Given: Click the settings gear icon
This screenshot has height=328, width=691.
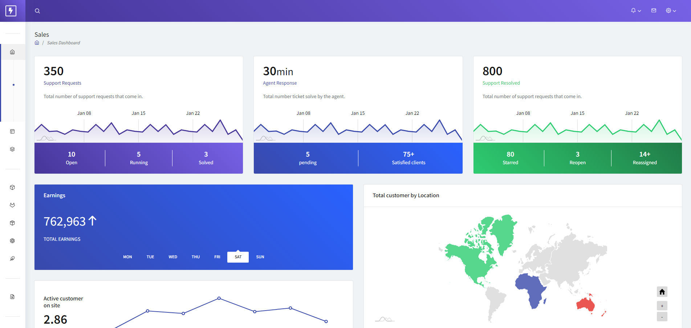Looking at the screenshot, I should tap(669, 11).
